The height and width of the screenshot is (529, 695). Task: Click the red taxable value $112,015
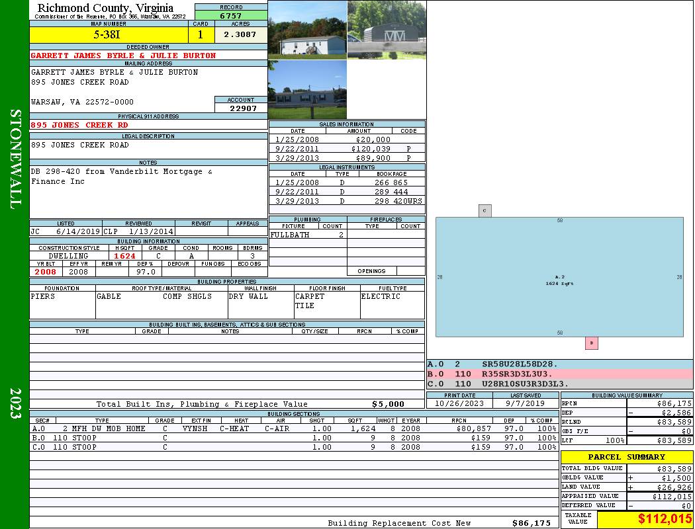(645, 520)
